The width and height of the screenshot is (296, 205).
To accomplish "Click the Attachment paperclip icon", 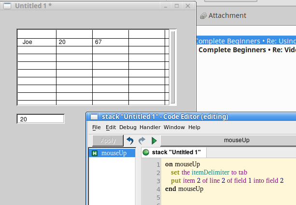I will point(203,15).
